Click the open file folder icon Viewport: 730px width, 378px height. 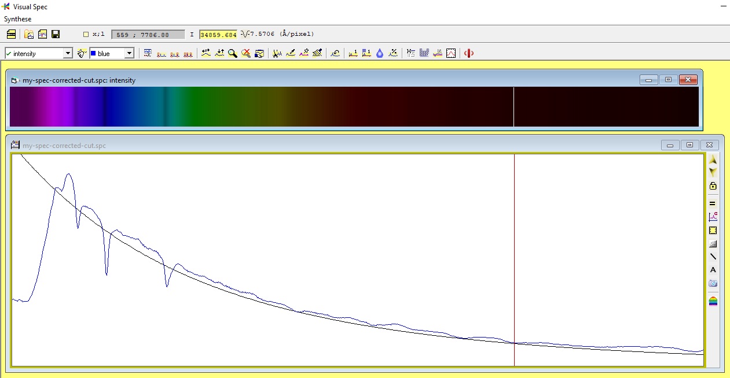pyautogui.click(x=29, y=34)
